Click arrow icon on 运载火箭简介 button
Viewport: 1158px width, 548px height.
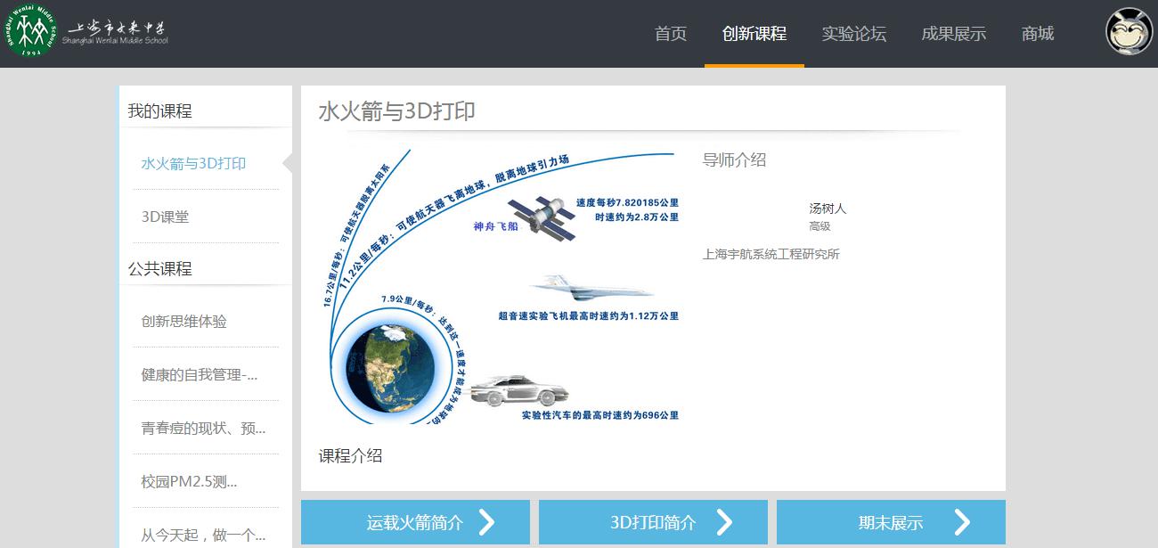tap(486, 522)
